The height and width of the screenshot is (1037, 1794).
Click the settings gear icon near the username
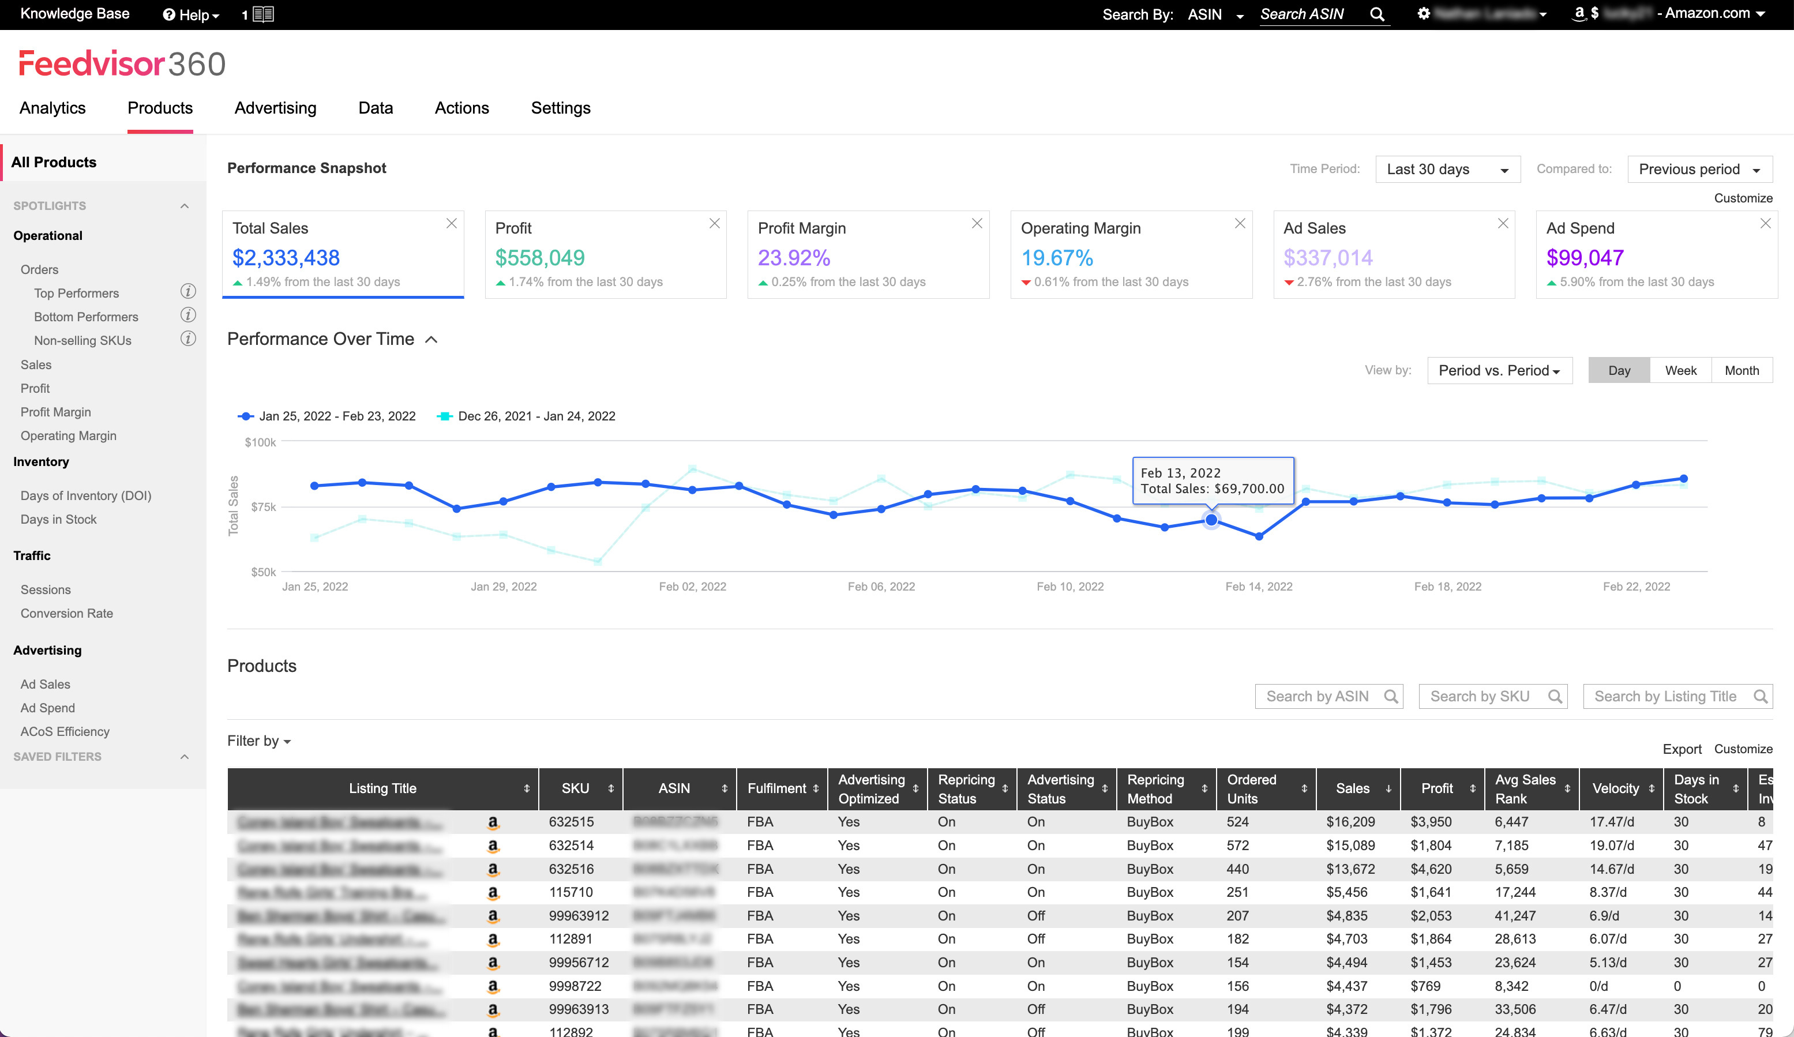(1423, 13)
